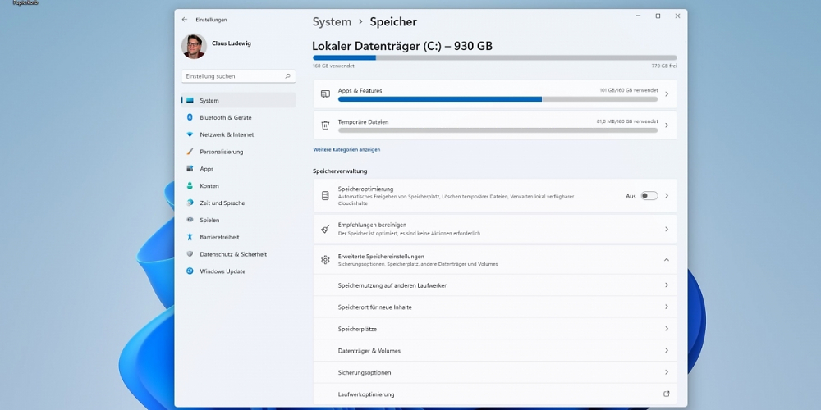The width and height of the screenshot is (821, 410).
Task: Click the Apps & Features usage bar
Action: 498,99
